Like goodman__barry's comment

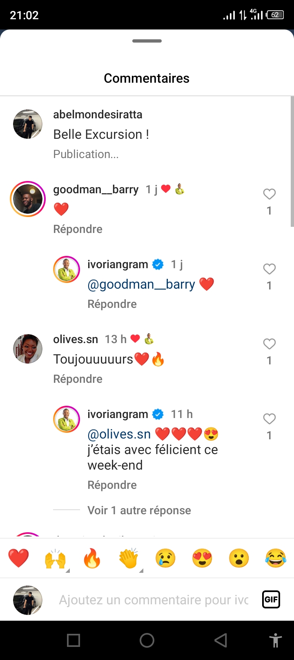pyautogui.click(x=269, y=194)
